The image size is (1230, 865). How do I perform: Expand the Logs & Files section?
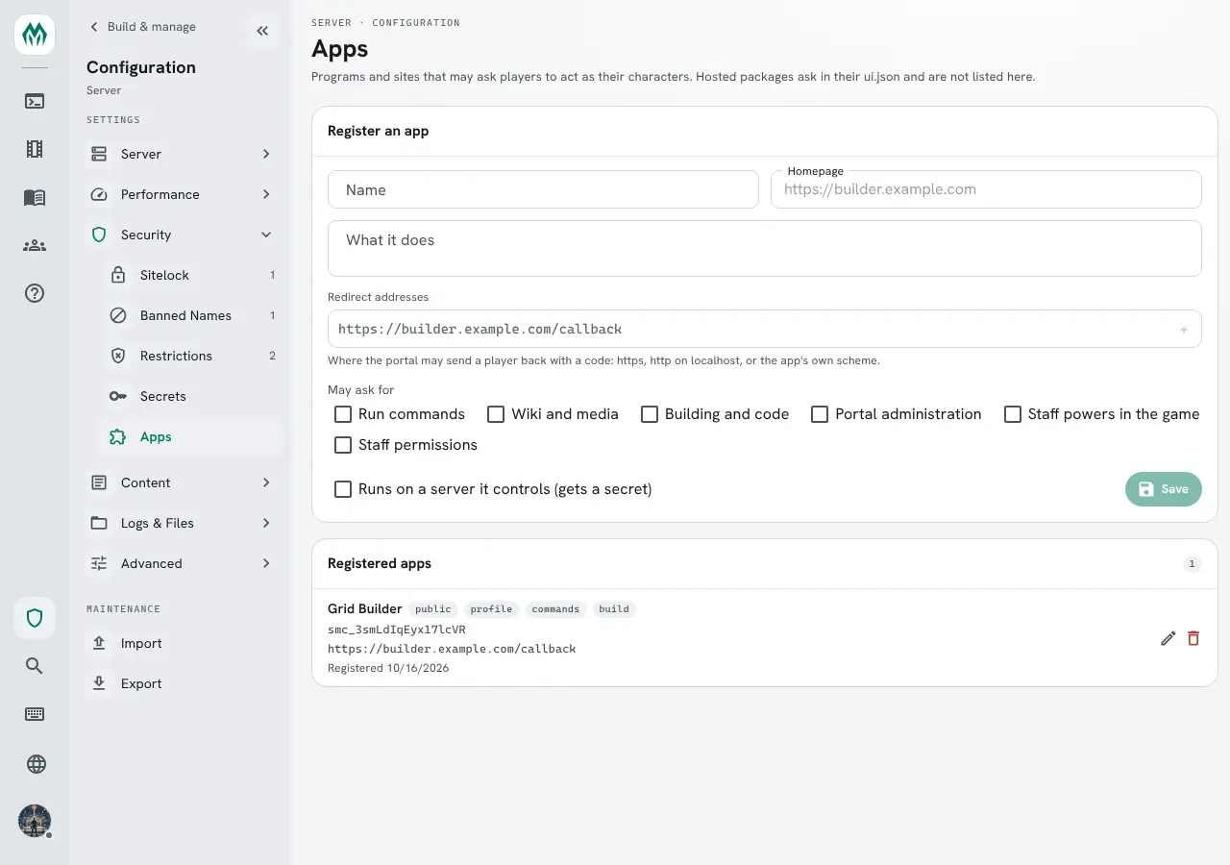click(x=181, y=523)
